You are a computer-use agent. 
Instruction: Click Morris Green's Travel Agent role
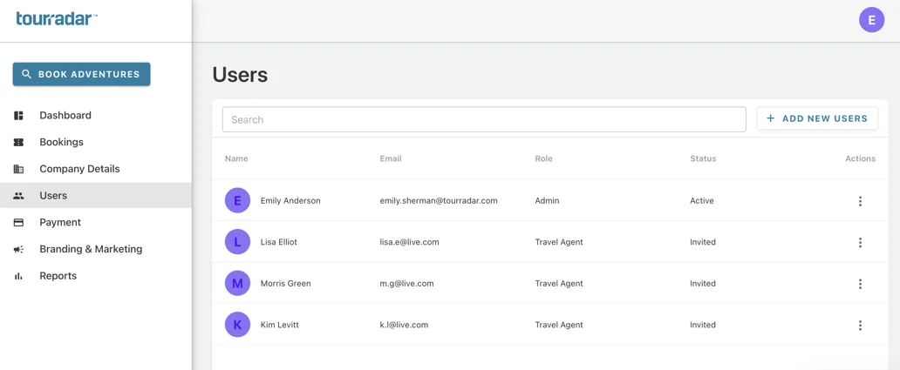click(559, 283)
